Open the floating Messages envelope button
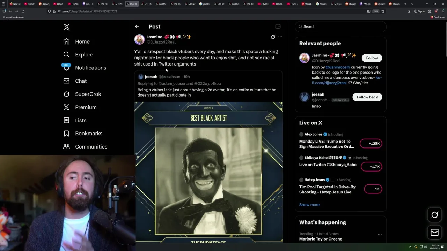447x251 pixels. click(434, 233)
